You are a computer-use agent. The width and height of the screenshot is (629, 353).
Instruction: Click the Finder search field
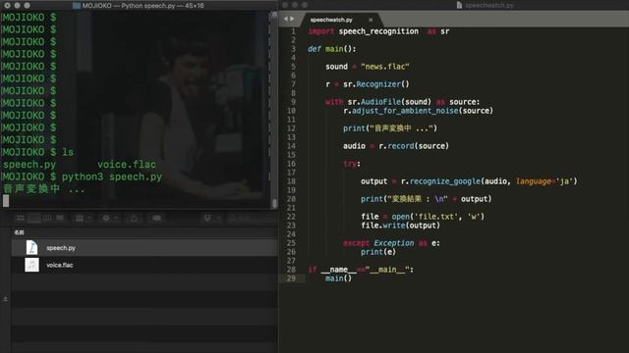(251, 218)
